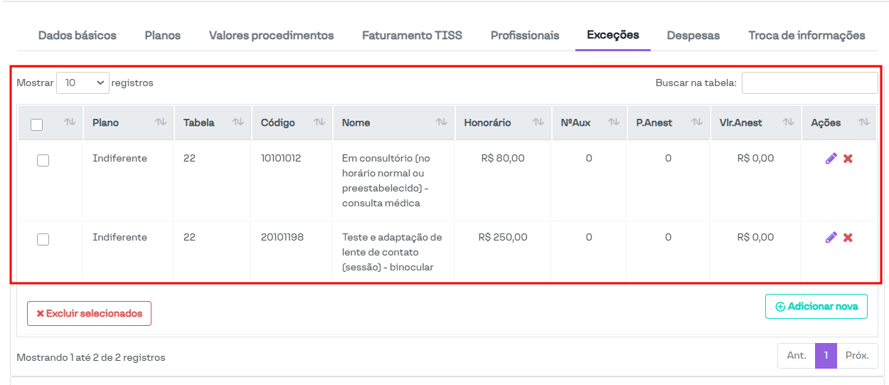Open the Profissionais tab
889x385 pixels.
click(525, 36)
